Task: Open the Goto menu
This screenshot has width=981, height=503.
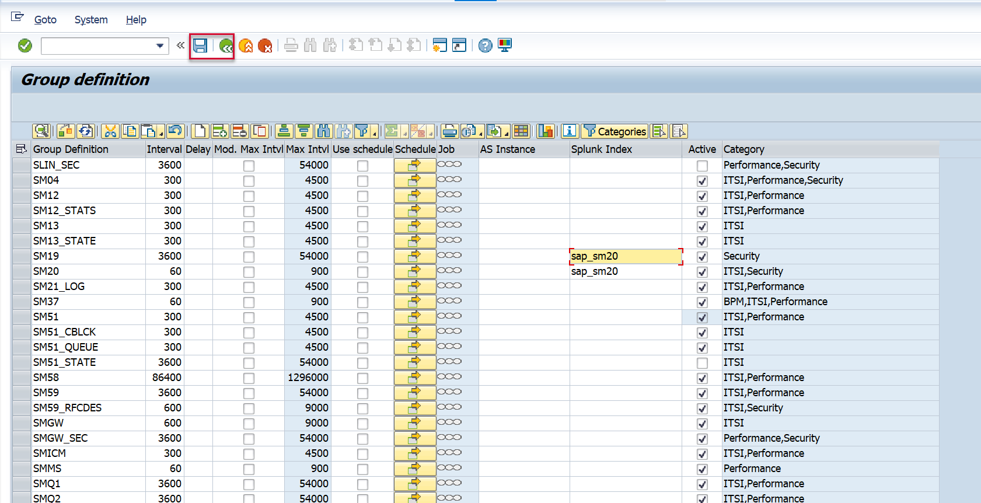Action: (45, 20)
